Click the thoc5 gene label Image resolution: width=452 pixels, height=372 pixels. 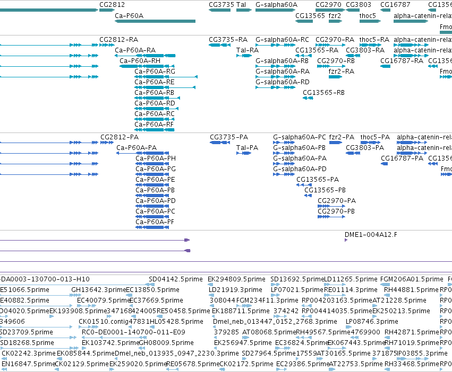click(x=368, y=15)
